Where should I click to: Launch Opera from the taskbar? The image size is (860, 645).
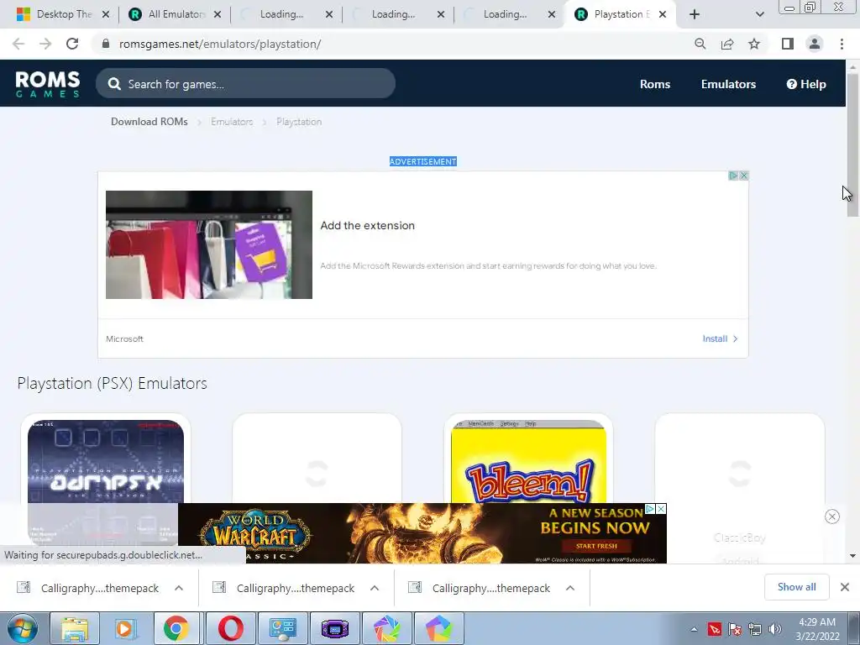tap(231, 628)
